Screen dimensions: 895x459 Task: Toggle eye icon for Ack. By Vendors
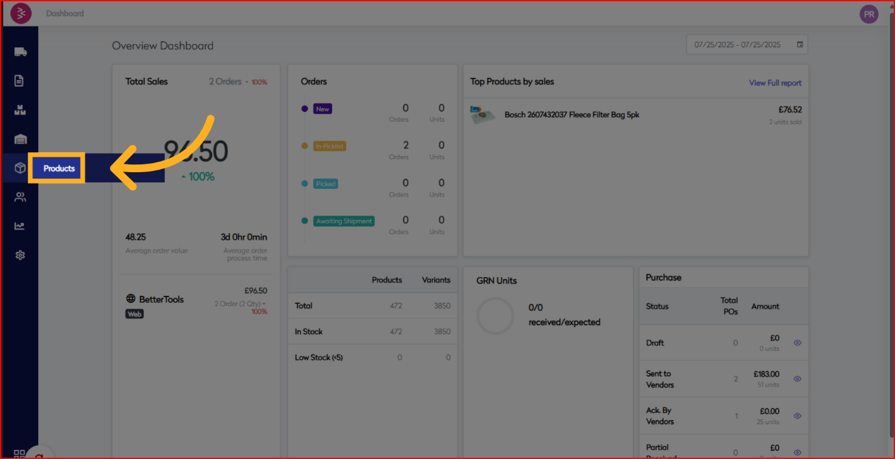click(x=797, y=416)
